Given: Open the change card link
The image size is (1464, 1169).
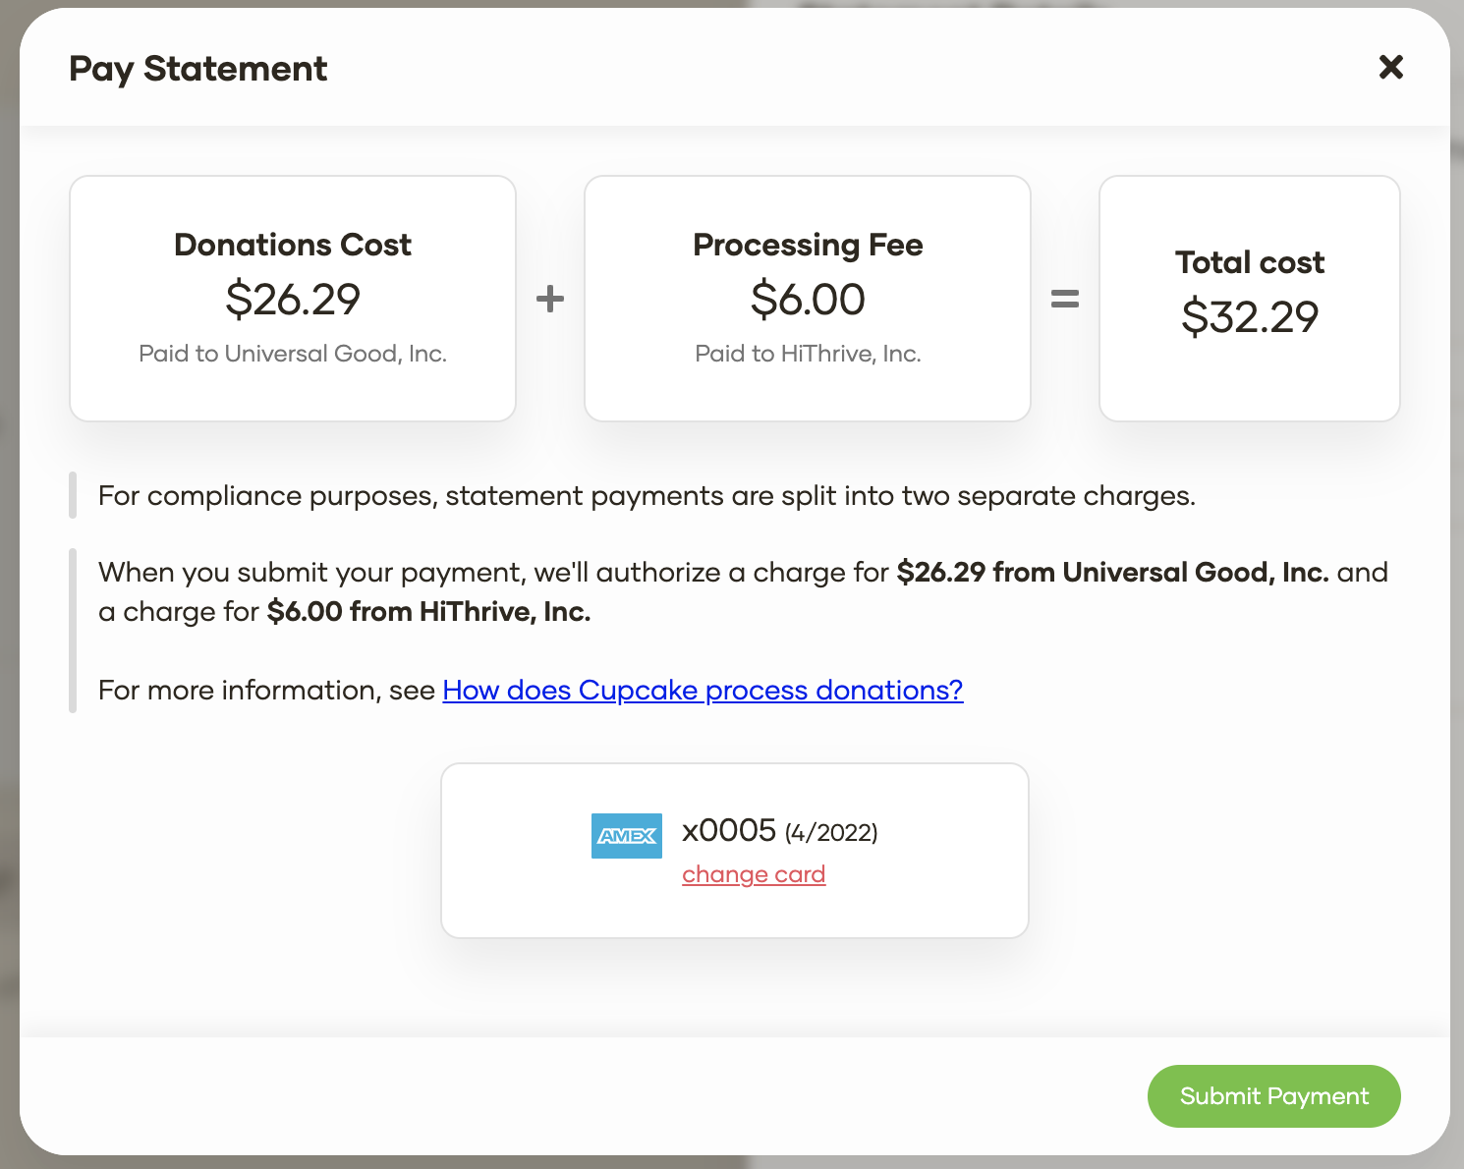Looking at the screenshot, I should pos(754,874).
